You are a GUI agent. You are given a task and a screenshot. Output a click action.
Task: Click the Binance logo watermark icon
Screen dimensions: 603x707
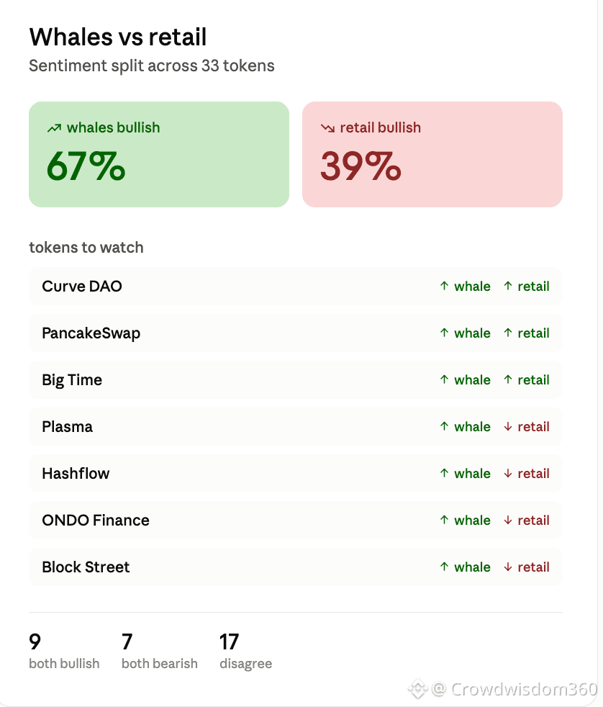[418, 688]
